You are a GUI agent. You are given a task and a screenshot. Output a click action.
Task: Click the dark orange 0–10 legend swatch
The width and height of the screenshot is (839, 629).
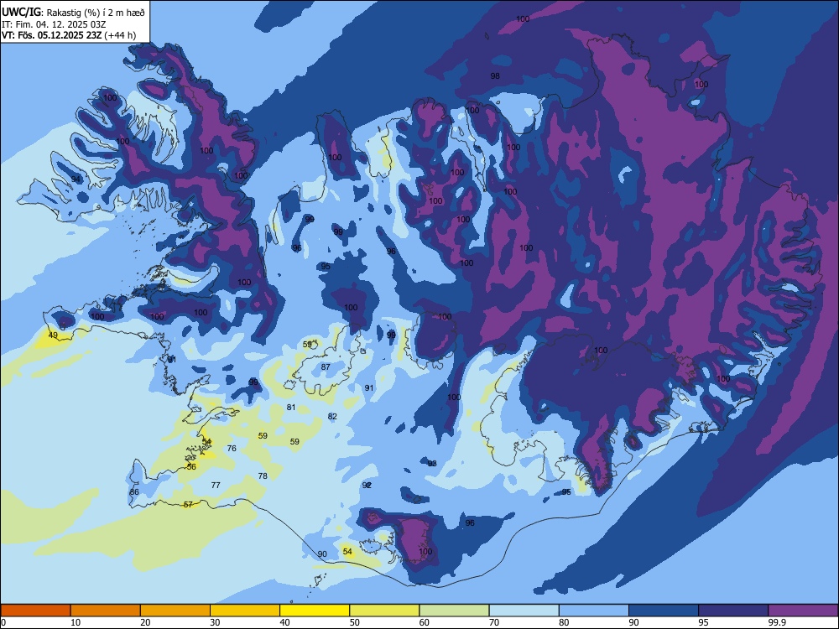tap(35, 611)
